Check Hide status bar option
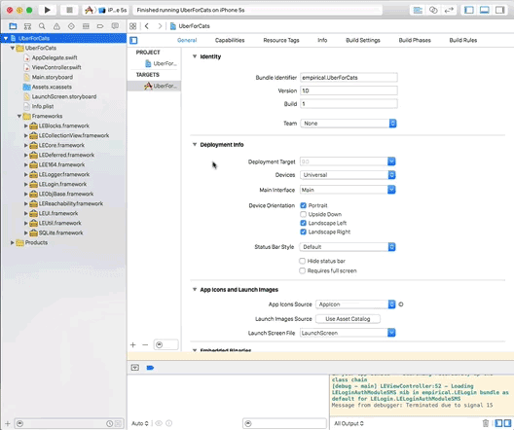 click(x=302, y=261)
